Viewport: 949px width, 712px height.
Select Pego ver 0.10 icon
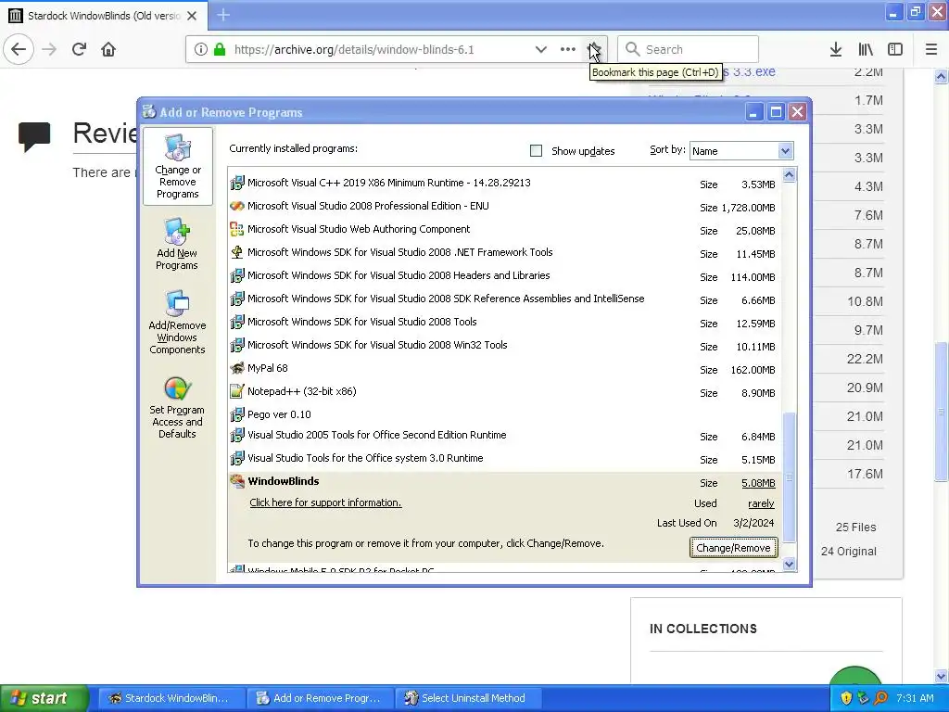[x=236, y=414]
